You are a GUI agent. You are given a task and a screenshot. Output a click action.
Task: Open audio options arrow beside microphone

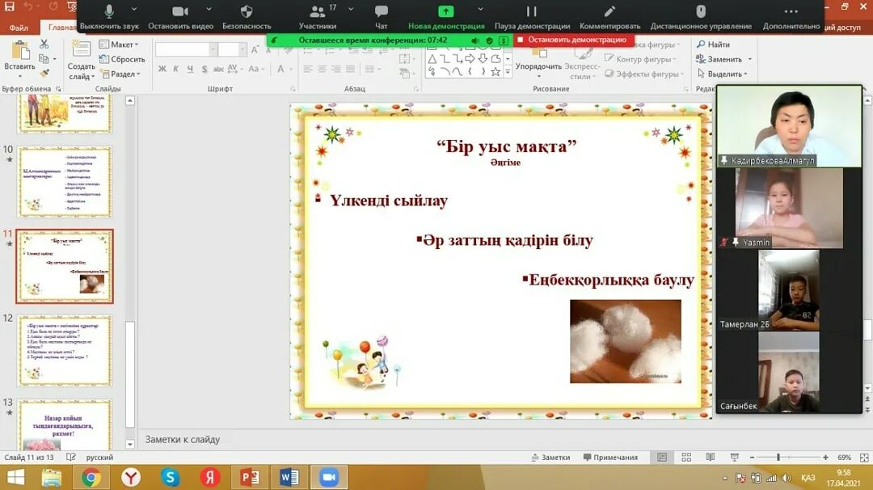pyautogui.click(x=134, y=9)
